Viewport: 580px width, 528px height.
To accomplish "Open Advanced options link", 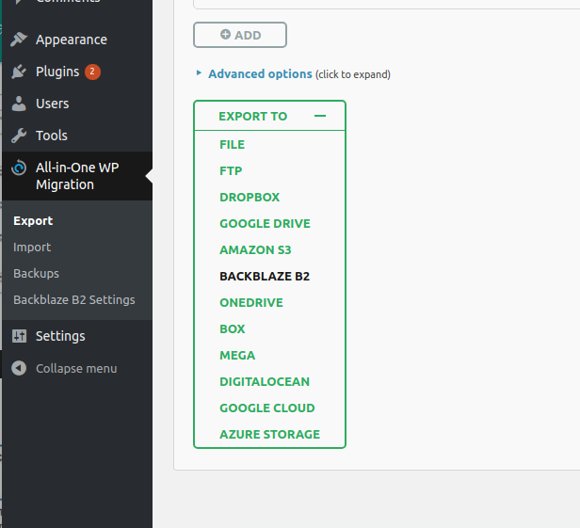I will [x=261, y=74].
